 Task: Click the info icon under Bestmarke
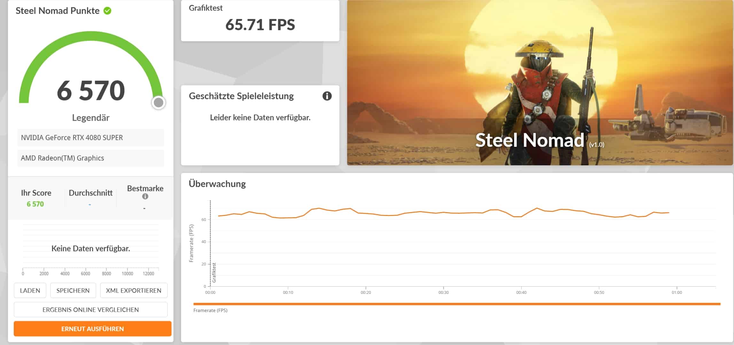pos(145,196)
